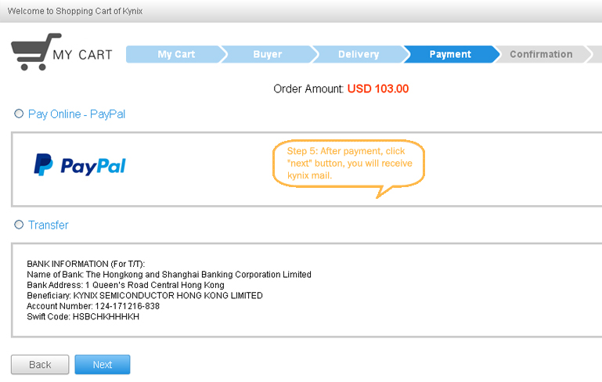Click the USD 103.00 order amount
The width and height of the screenshot is (602, 382).
point(378,89)
